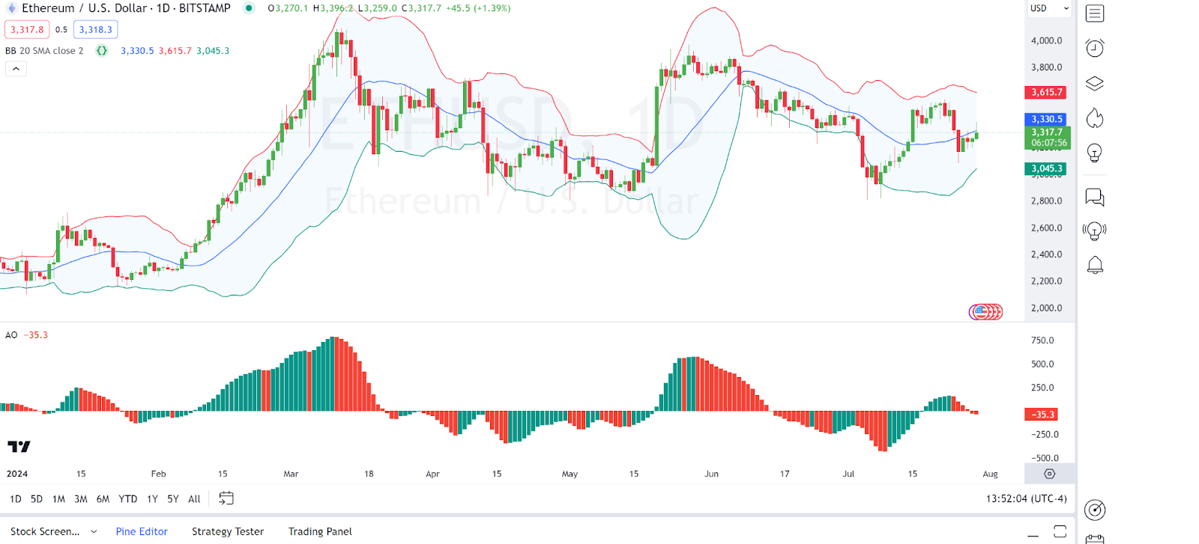Maximize the bottom panel
The width and height of the screenshot is (1199, 544).
(1060, 531)
